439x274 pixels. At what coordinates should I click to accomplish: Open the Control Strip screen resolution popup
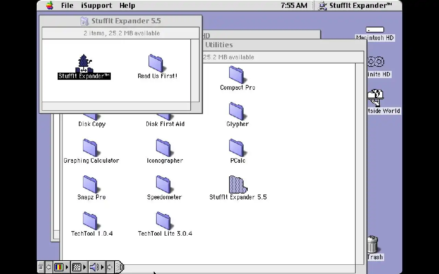click(79, 267)
